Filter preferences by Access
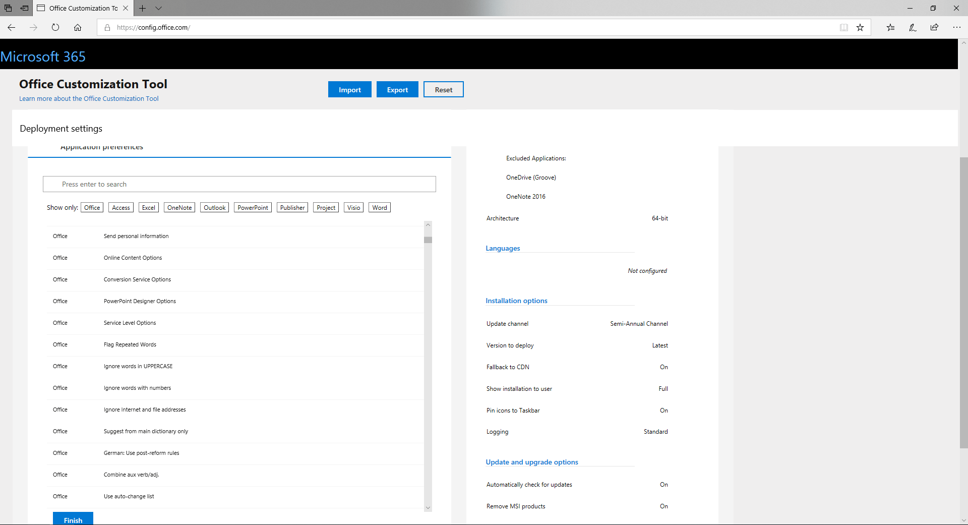 (x=121, y=207)
